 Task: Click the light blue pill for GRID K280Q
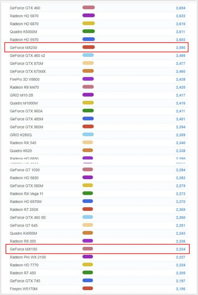(x=88, y=134)
